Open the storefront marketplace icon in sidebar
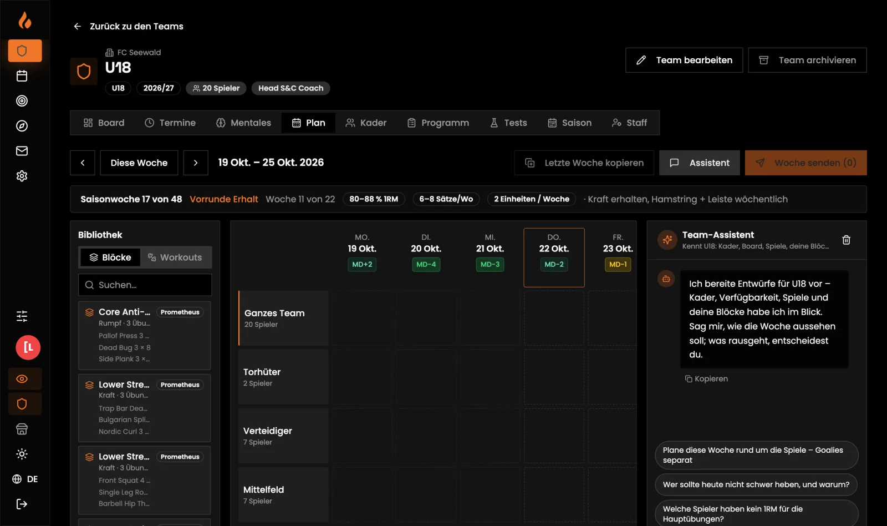Image resolution: width=887 pixels, height=526 pixels. pos(22,429)
